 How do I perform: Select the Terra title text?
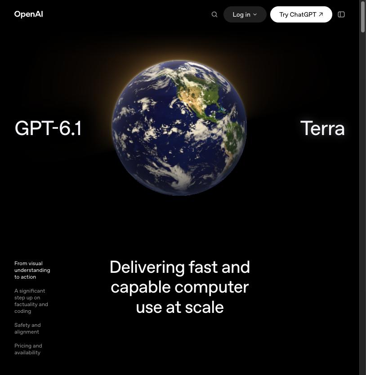click(322, 128)
